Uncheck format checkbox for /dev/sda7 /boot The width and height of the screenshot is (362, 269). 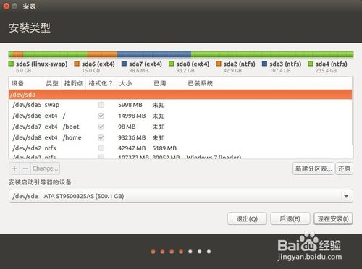coord(101,127)
